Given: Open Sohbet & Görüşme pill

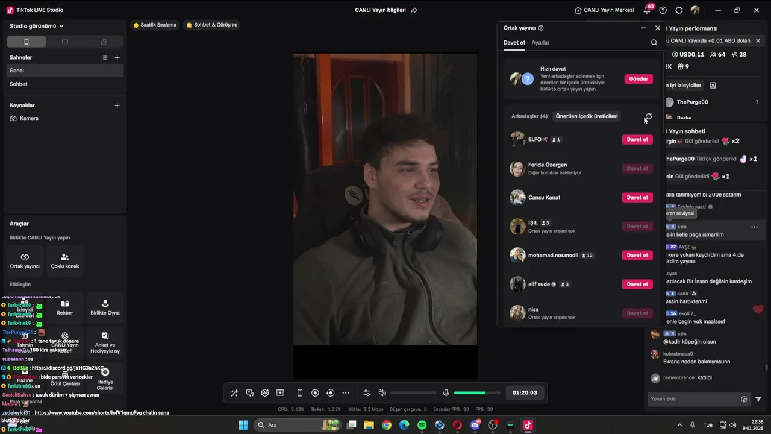Looking at the screenshot, I should pos(211,25).
